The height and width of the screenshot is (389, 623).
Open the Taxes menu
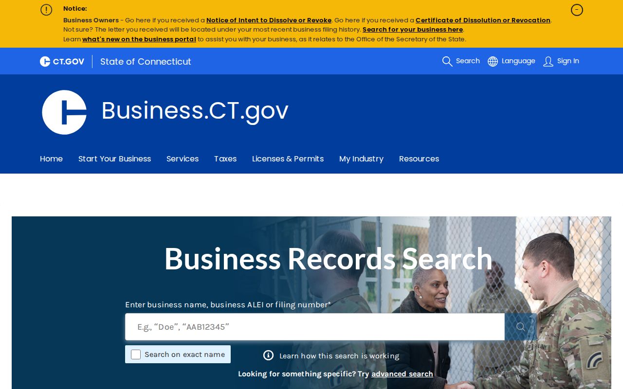click(x=225, y=159)
